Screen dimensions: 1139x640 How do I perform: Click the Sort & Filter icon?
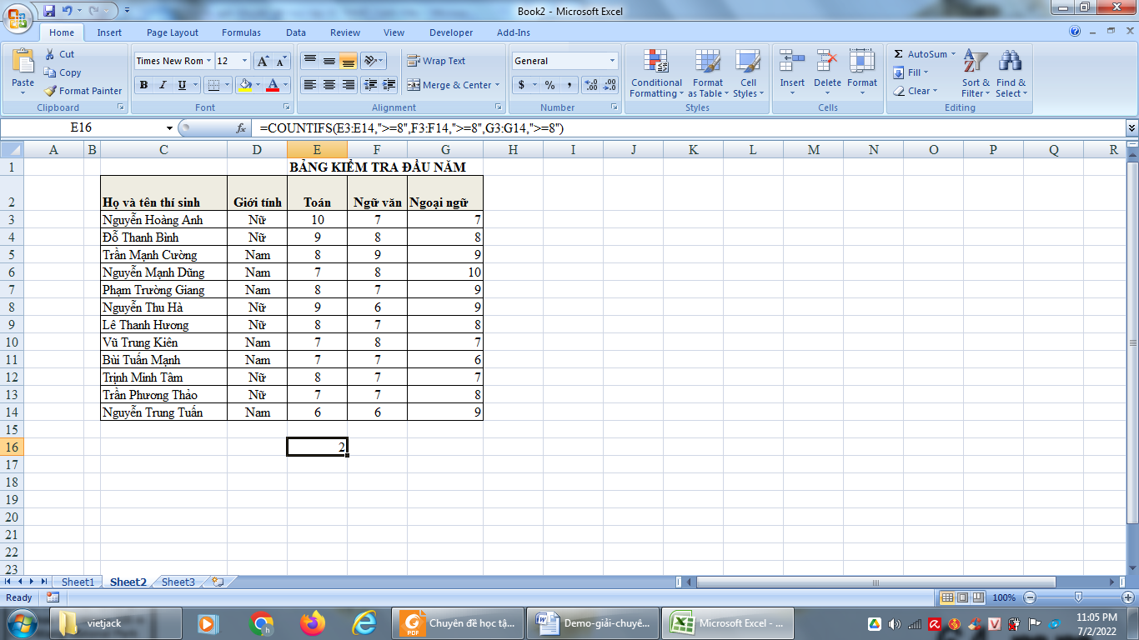(976, 62)
